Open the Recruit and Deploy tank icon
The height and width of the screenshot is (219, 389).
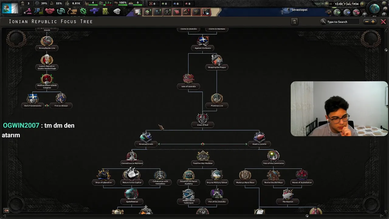94,11
